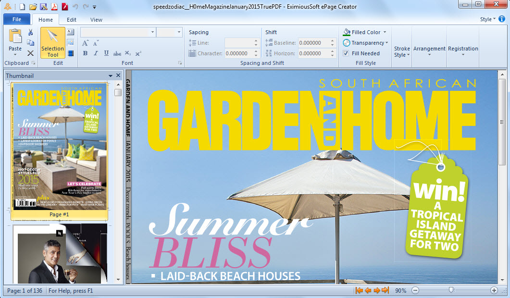This screenshot has height=298, width=510.
Task: Toggle strikethrough formatting
Action: click(117, 54)
